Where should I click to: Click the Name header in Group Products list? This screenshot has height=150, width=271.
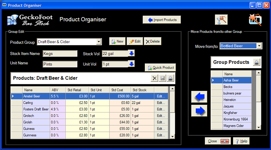(237, 74)
